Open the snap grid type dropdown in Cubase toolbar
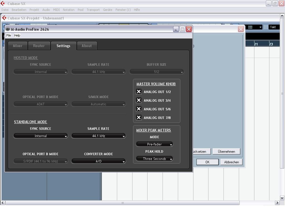 click(254, 27)
